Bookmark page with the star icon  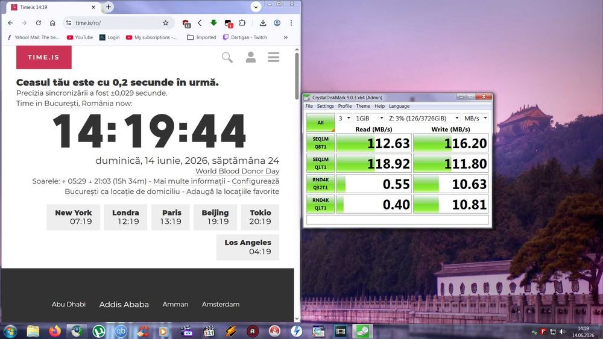click(166, 23)
